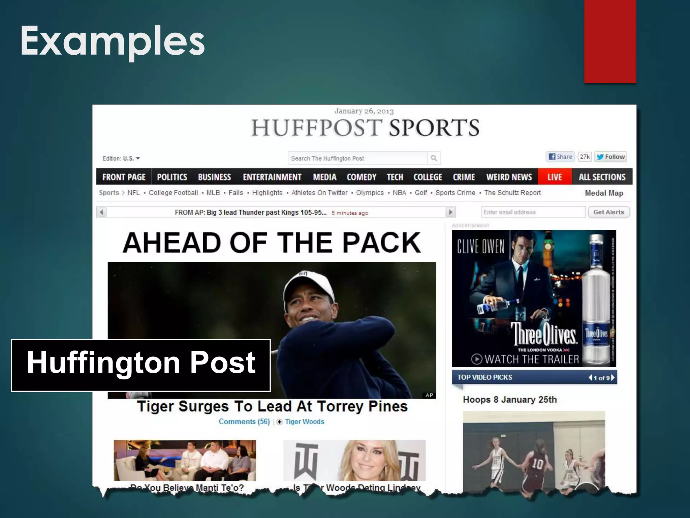
Task: Open the Fails subsection
Action: click(x=236, y=193)
